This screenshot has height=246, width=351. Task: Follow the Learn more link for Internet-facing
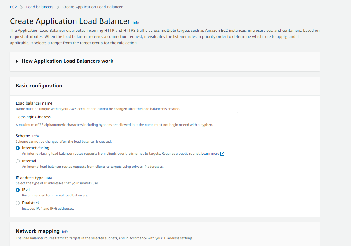point(210,153)
